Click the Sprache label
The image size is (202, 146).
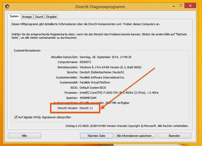point(72,72)
